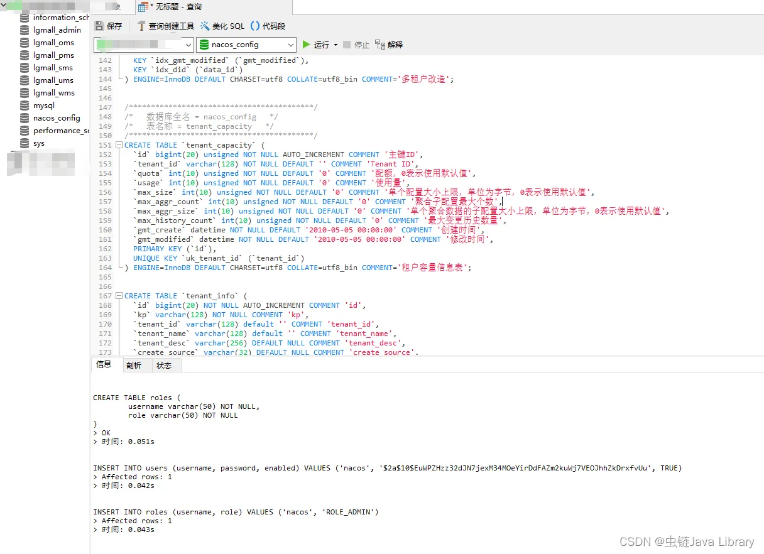This screenshot has width=764, height=554.
Task: Click the Stop (停止) button
Action: tap(356, 45)
